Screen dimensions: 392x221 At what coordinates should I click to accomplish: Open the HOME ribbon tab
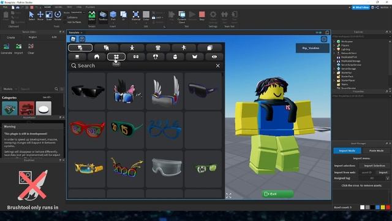47,7
